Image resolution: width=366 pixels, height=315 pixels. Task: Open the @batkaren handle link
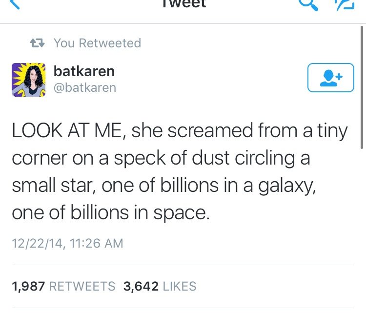point(85,87)
